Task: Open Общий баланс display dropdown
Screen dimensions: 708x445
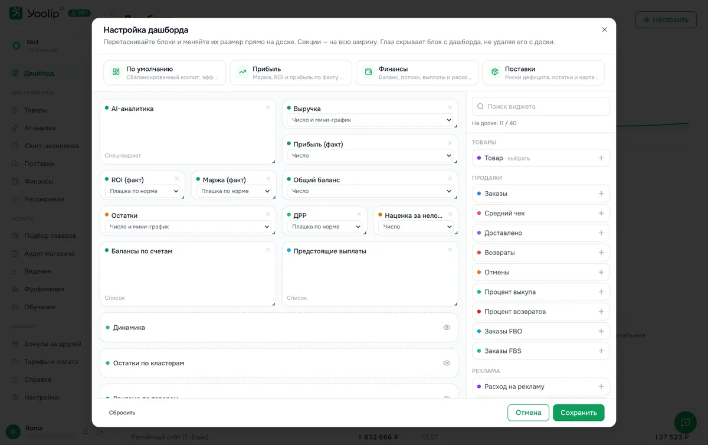Action: point(370,191)
